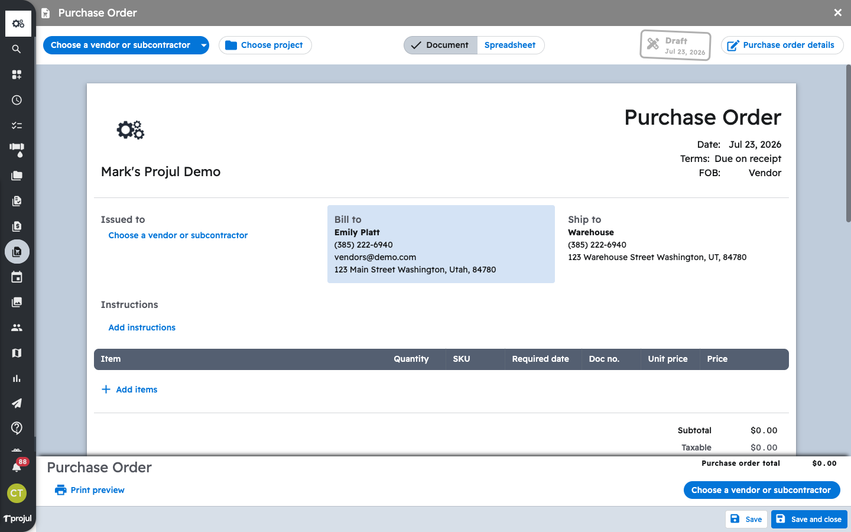The width and height of the screenshot is (851, 532).
Task: Open the checklist tasks icon in sidebar
Action: (x=17, y=125)
